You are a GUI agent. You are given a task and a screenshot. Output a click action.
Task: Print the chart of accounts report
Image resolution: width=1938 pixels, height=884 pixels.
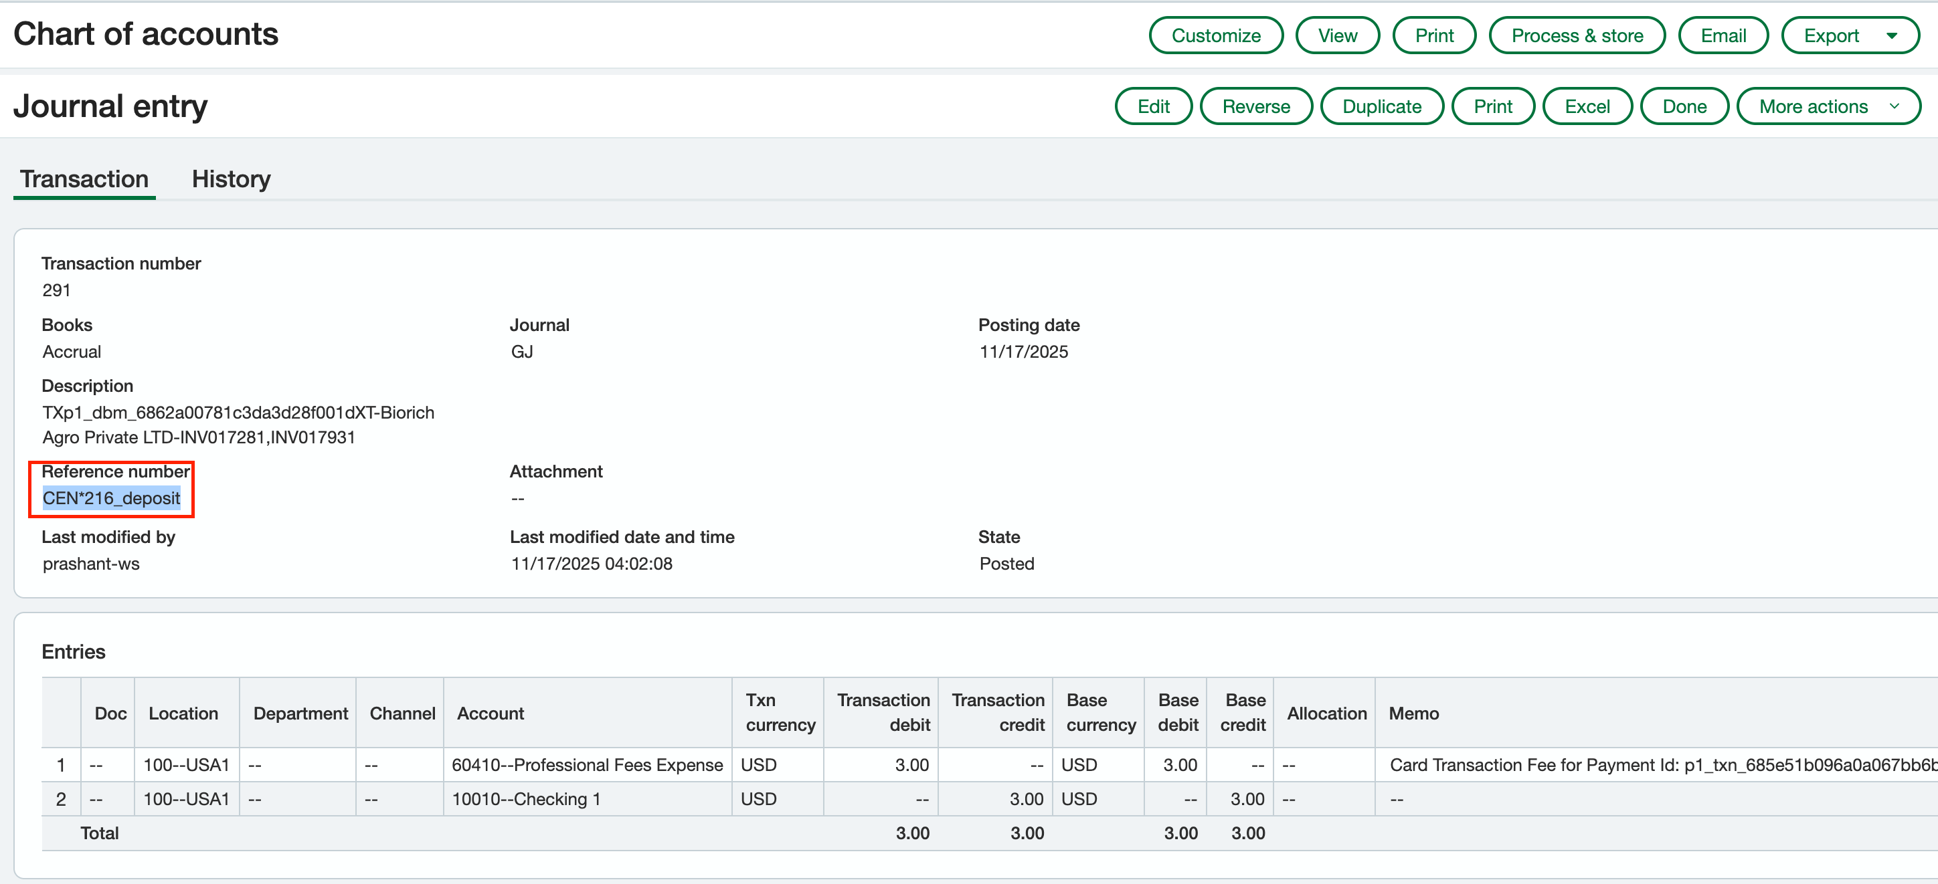click(1433, 35)
